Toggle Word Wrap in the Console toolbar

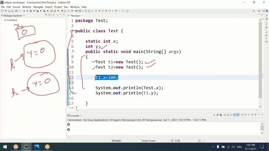(x=232, y=115)
